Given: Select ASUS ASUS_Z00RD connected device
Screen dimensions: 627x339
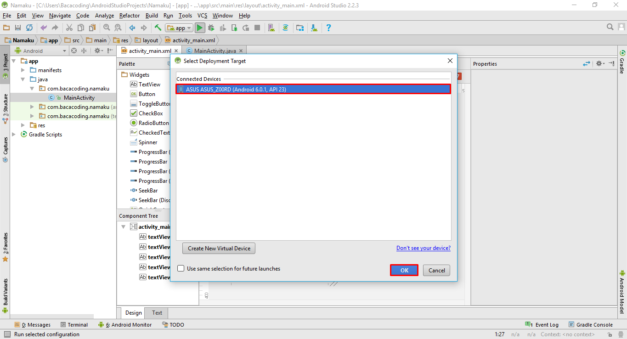Looking at the screenshot, I should pos(313,89).
